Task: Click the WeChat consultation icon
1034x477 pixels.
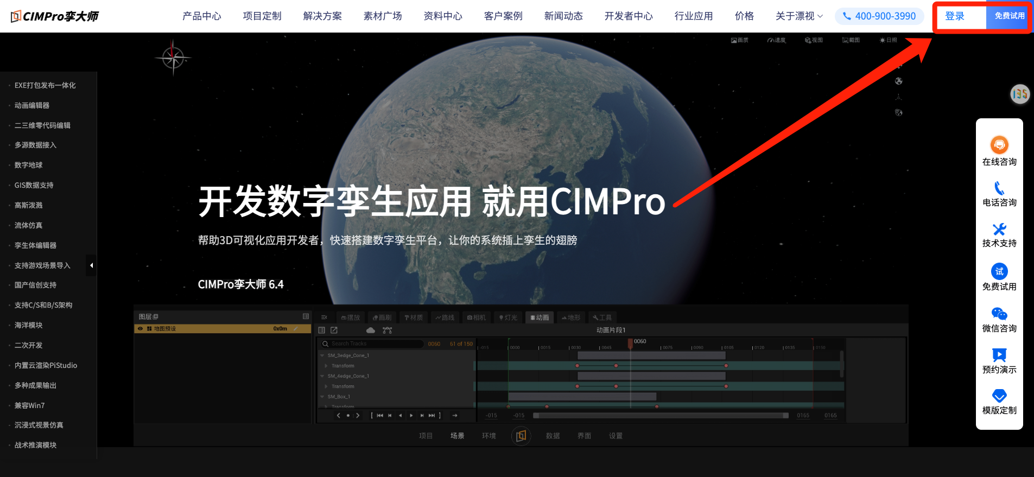Action: click(x=999, y=314)
